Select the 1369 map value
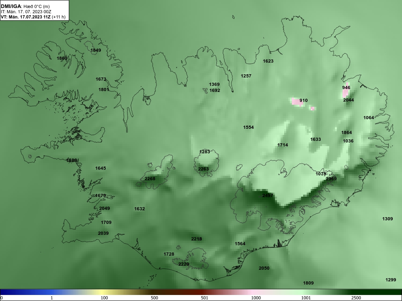The image size is (402, 301). click(214, 84)
